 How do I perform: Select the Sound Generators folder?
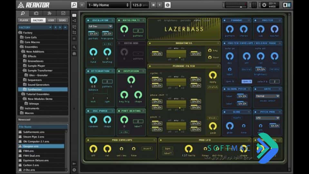(x=38, y=84)
